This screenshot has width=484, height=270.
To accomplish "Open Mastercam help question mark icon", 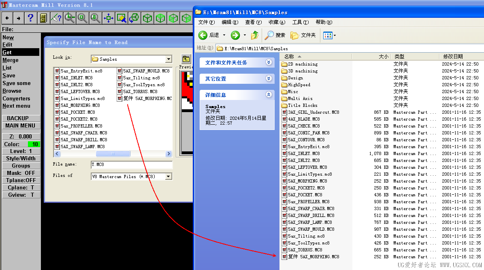I will [30, 18].
